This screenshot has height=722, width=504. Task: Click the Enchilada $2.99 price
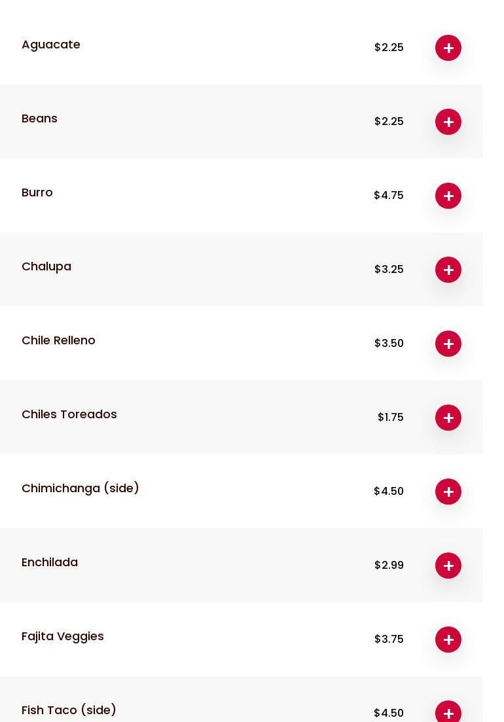[x=389, y=565]
